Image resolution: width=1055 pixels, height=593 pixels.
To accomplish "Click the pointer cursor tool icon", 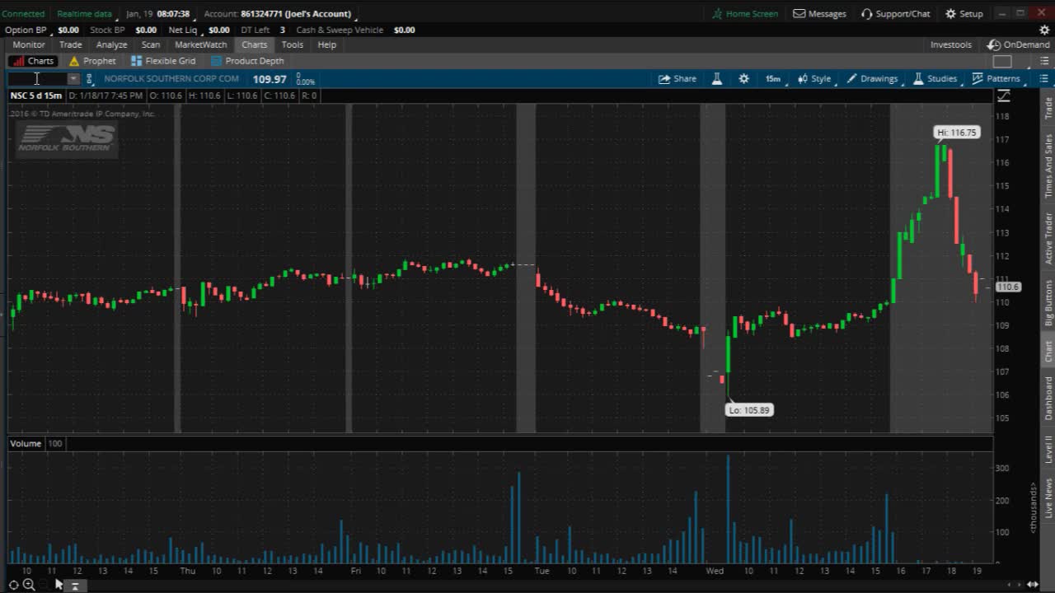I will [59, 584].
